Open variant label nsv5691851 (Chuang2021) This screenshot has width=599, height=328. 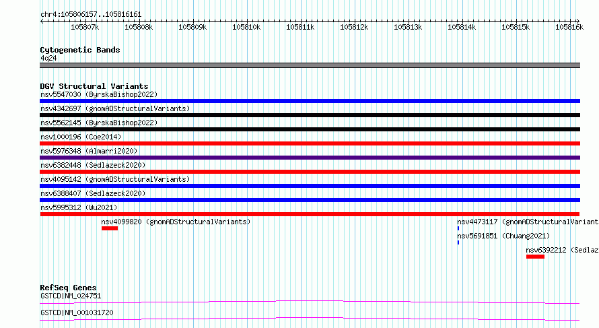click(x=503, y=236)
